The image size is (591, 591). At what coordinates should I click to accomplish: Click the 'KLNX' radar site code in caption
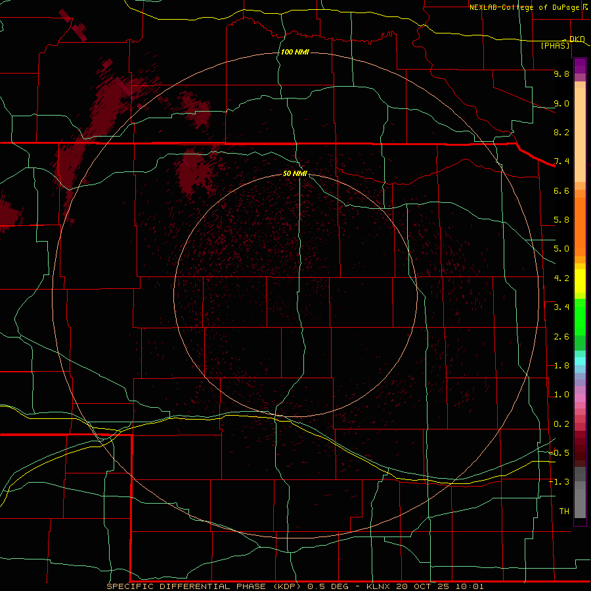coord(379,586)
